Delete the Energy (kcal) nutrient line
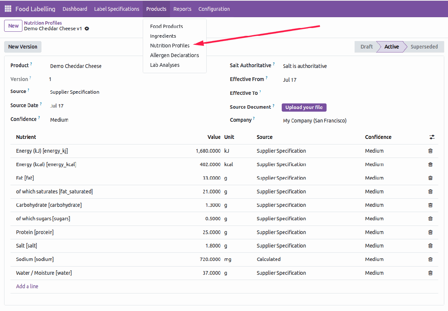Viewport: 448px width, 311px height. [430, 165]
